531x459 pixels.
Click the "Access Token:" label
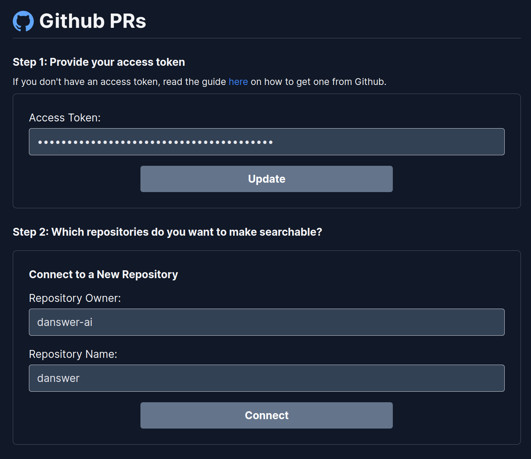pyautogui.click(x=65, y=117)
